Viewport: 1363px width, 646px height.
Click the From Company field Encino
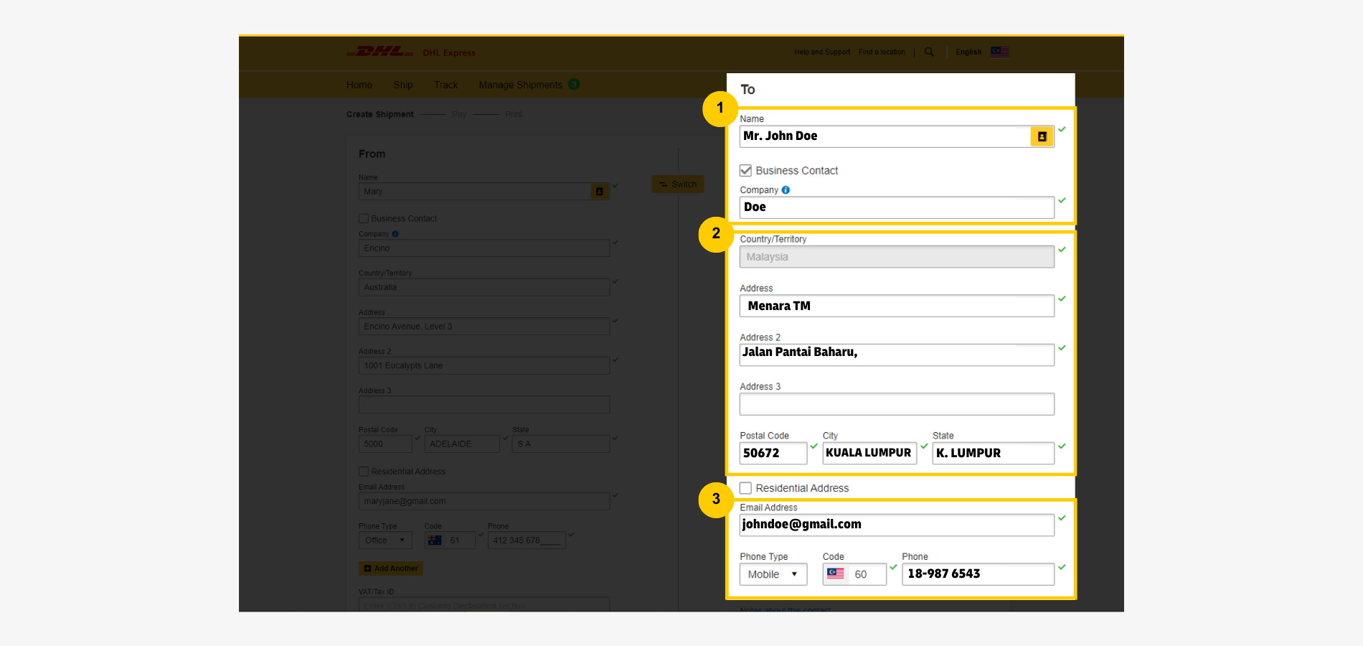pyautogui.click(x=484, y=248)
